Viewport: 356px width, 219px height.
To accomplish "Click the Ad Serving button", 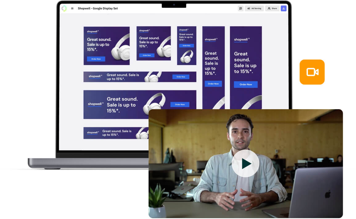I will point(254,8).
